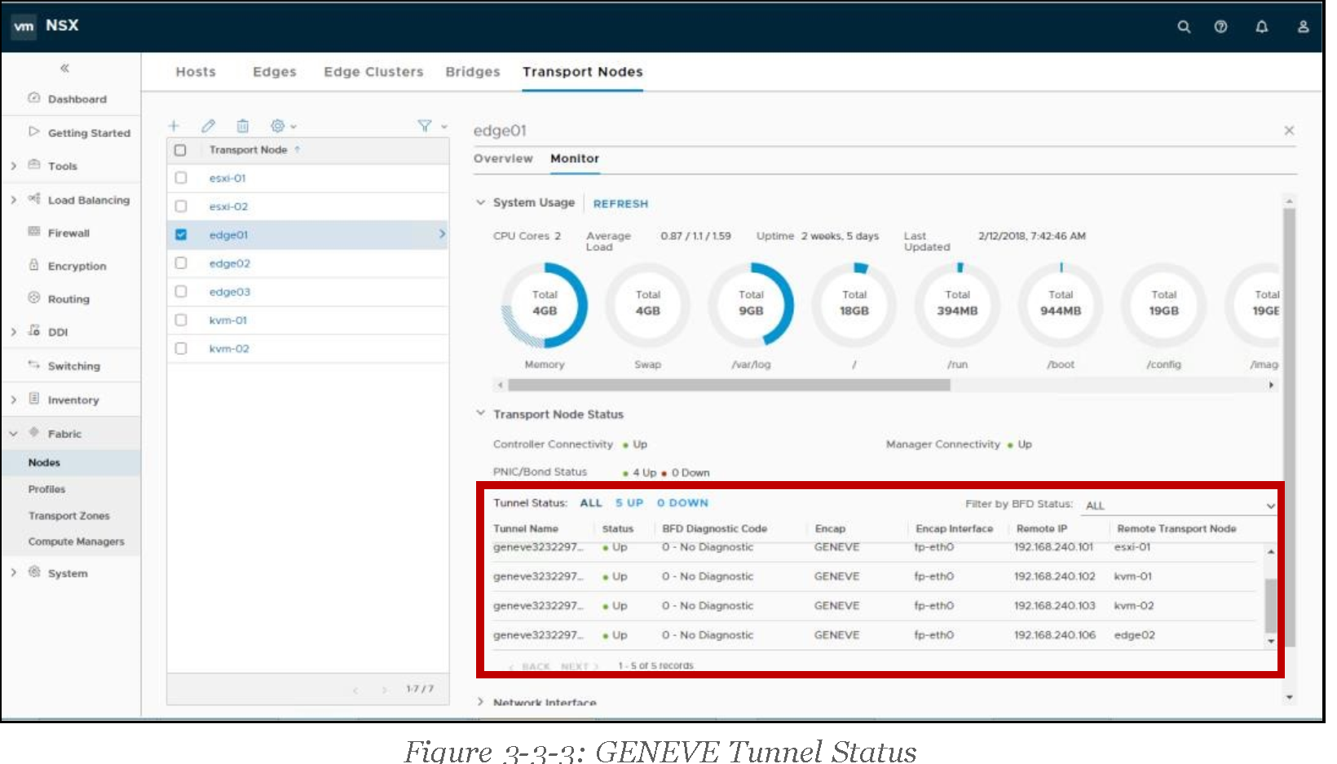This screenshot has height=764, width=1337.
Task: Check the edge03 checkbox
Action: pos(181,292)
